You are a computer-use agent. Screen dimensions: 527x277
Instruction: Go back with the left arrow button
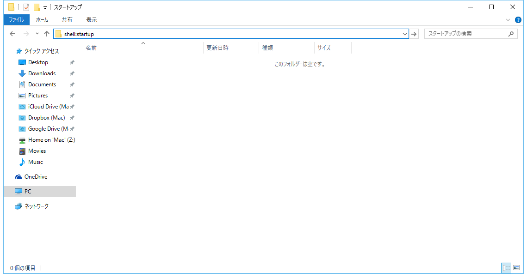pos(13,34)
